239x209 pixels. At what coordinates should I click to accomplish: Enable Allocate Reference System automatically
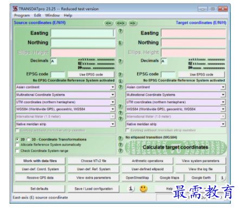pyautogui.click(x=17, y=145)
